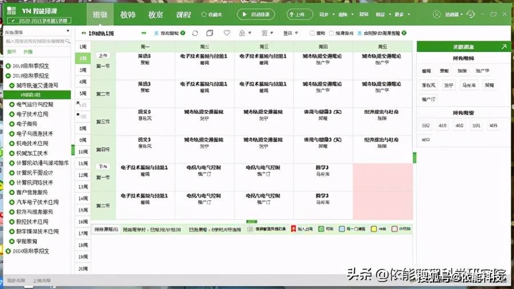Click the circular refresh icon in toolbar
Screen dimensions: 514x289
click(195, 33)
